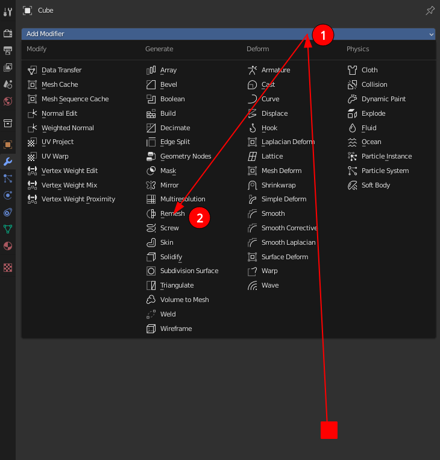The width and height of the screenshot is (440, 460).
Task: Open the Tool properties tab
Action: point(8,12)
